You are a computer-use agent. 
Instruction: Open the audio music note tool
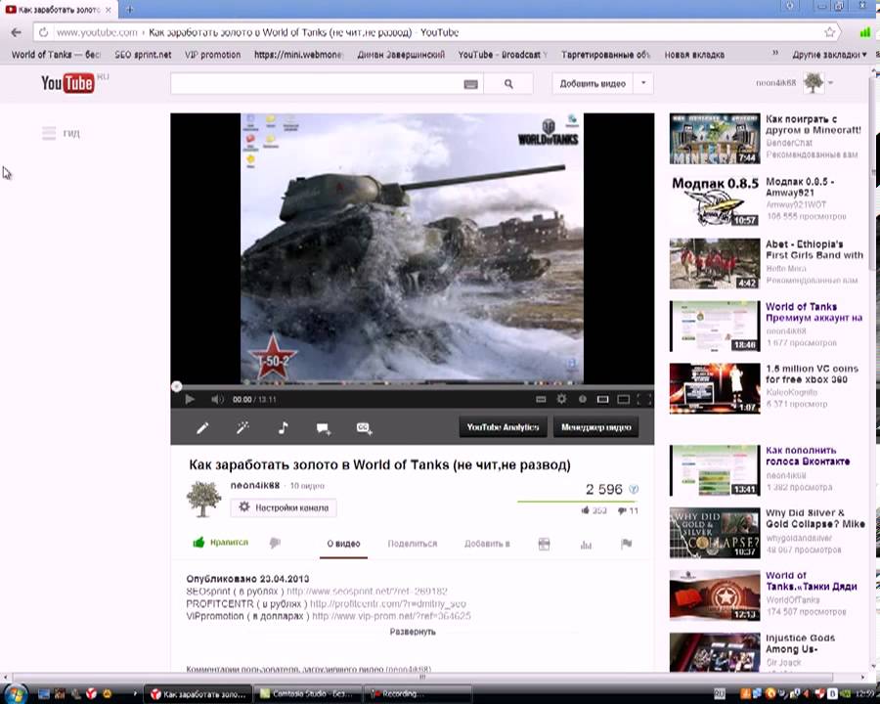(283, 427)
